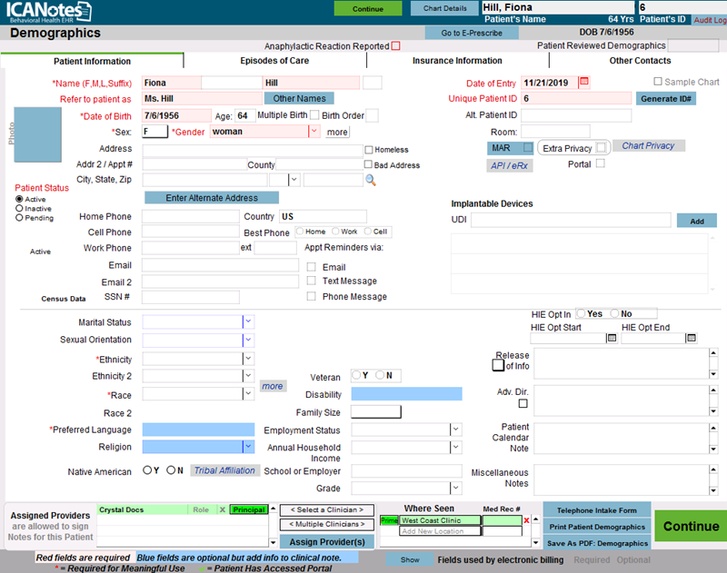Viewport: 727px width, 573px height.
Task: Enable Text Message appointment reminders
Action: click(311, 282)
